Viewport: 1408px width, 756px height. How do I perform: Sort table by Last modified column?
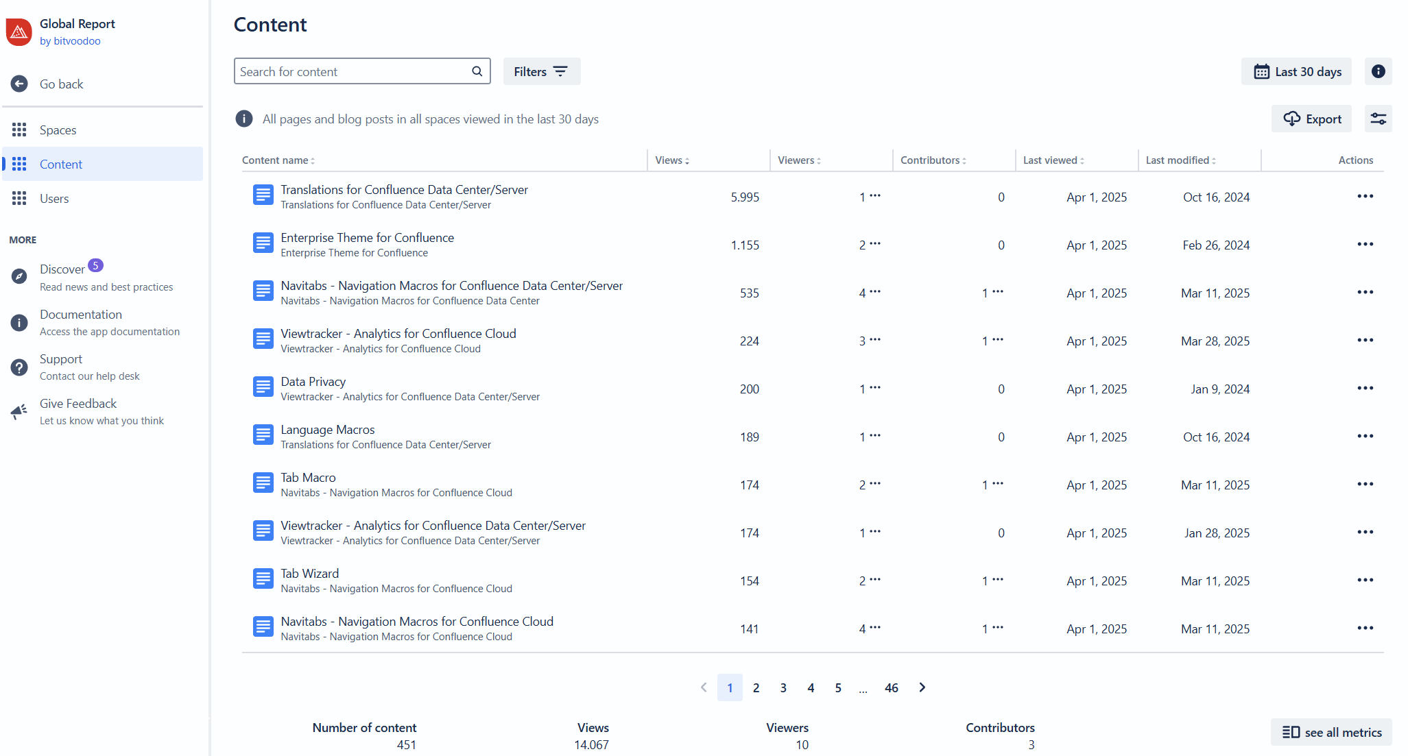1180,160
